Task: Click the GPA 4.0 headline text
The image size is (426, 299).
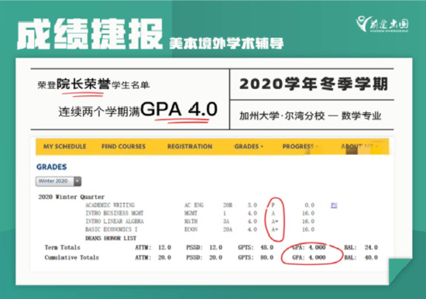Action: [179, 109]
